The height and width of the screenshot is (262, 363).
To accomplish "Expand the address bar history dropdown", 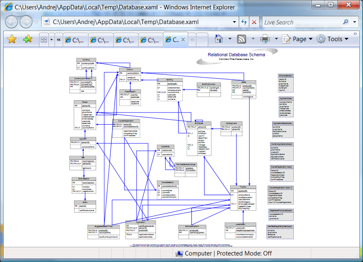I will [x=234, y=22].
